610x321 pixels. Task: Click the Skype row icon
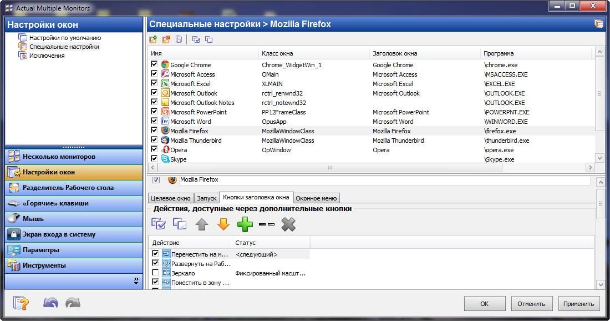[165, 159]
